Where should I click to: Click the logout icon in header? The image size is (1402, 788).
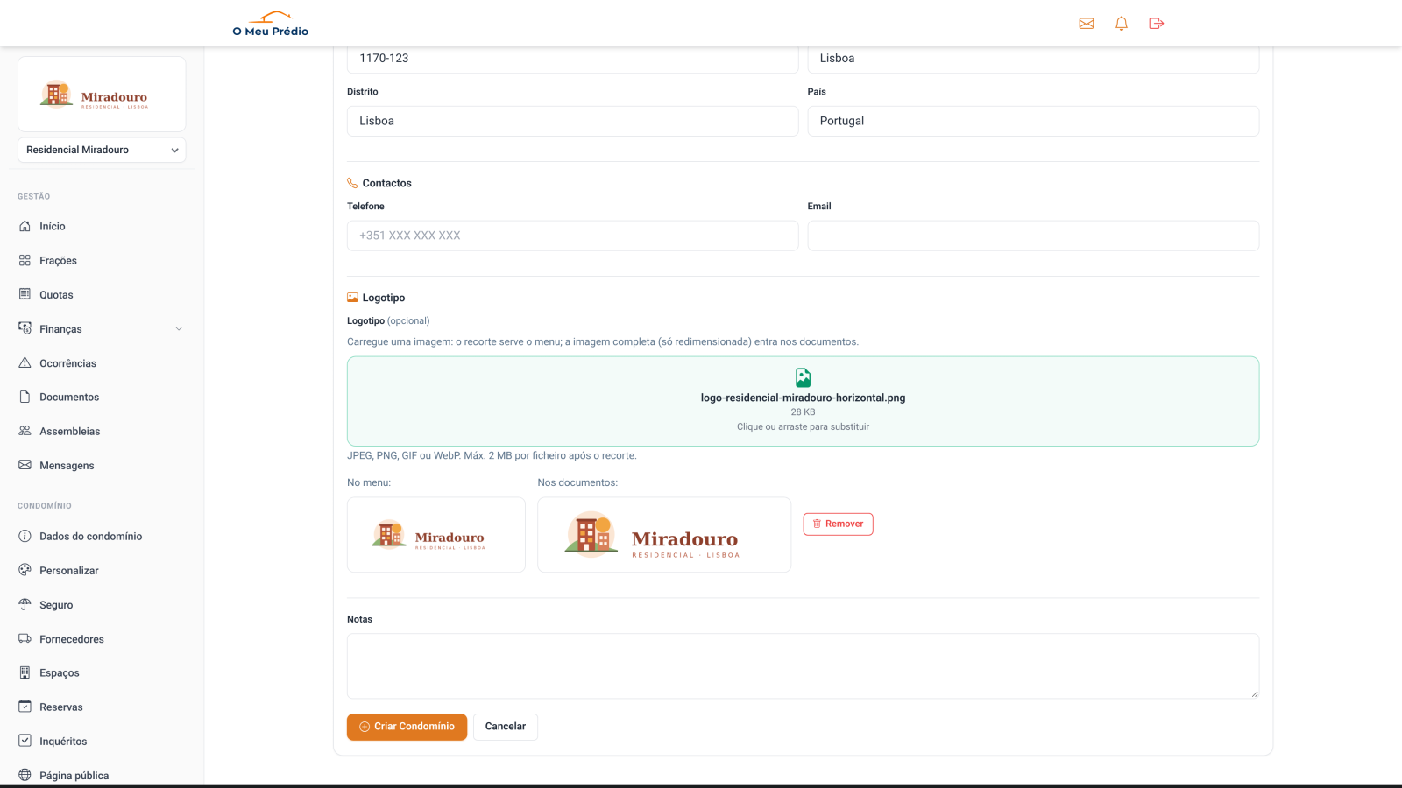point(1157,24)
